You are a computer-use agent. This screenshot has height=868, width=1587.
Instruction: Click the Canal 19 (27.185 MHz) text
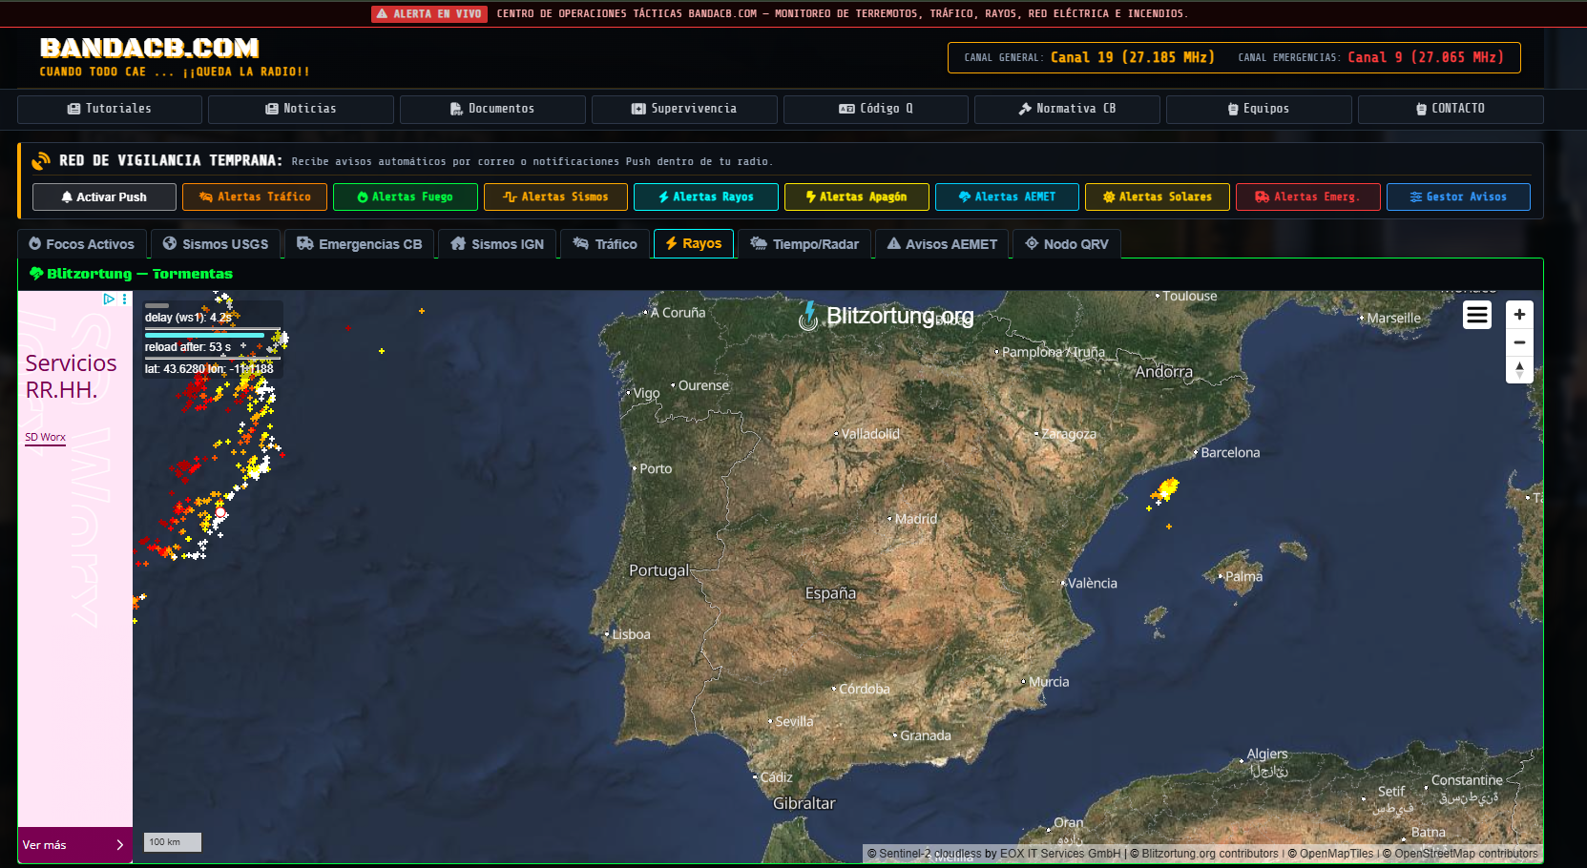[x=1133, y=57]
